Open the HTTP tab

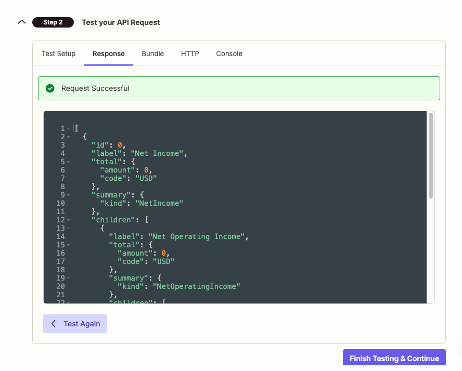190,54
